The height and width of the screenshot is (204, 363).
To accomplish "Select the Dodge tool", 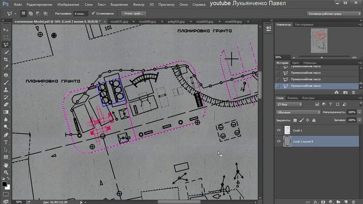I will pos(6,127).
